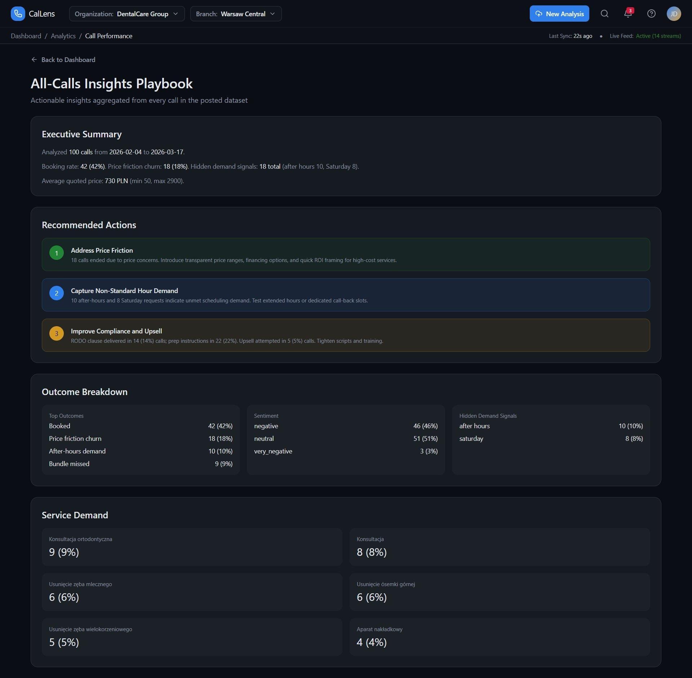Click the Active (14 streams) live feed status

click(658, 36)
